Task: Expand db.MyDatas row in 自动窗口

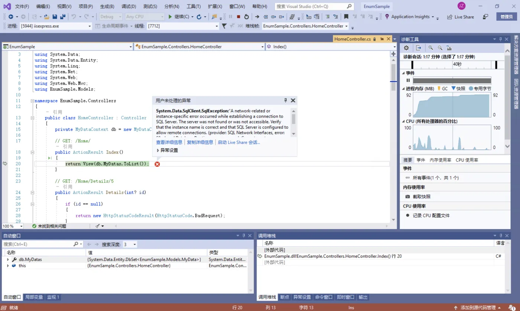Action: [x=8, y=259]
